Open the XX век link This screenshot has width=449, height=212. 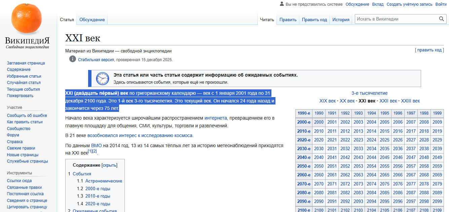click(347, 101)
